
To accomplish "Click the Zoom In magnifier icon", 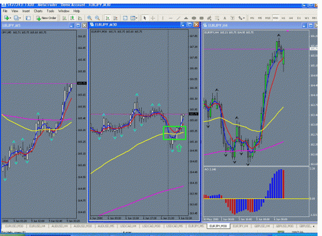I will tap(89, 18).
